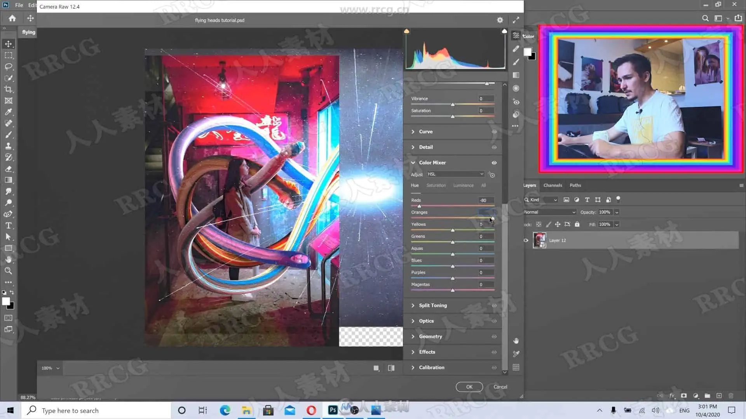746x419 pixels.
Task: Select the Zoom tool in left toolbar
Action: point(9,271)
